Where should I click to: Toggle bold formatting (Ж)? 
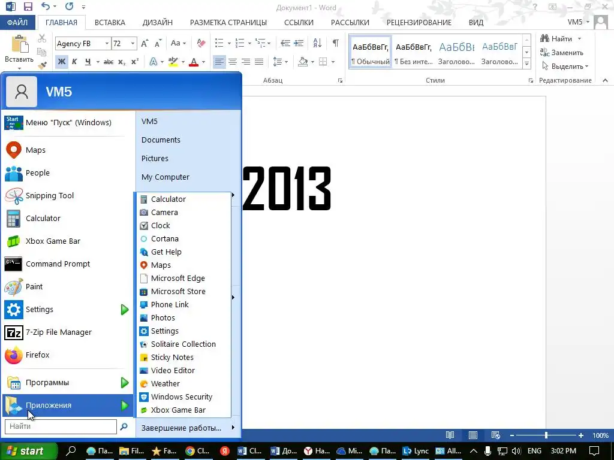[62, 62]
